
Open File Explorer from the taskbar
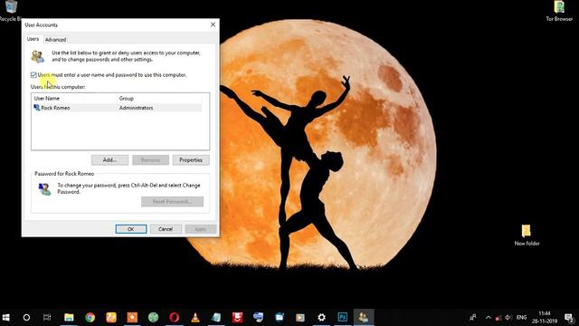(69, 317)
